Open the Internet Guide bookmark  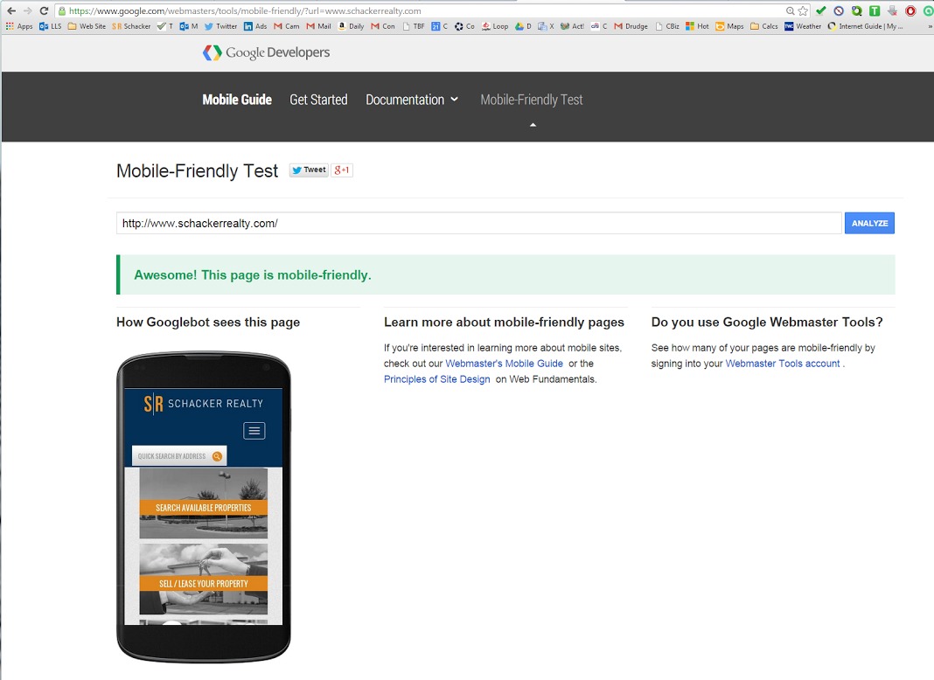click(866, 26)
